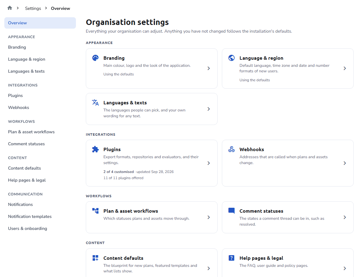Open Users & onboarding in sidebar

click(x=40, y=228)
